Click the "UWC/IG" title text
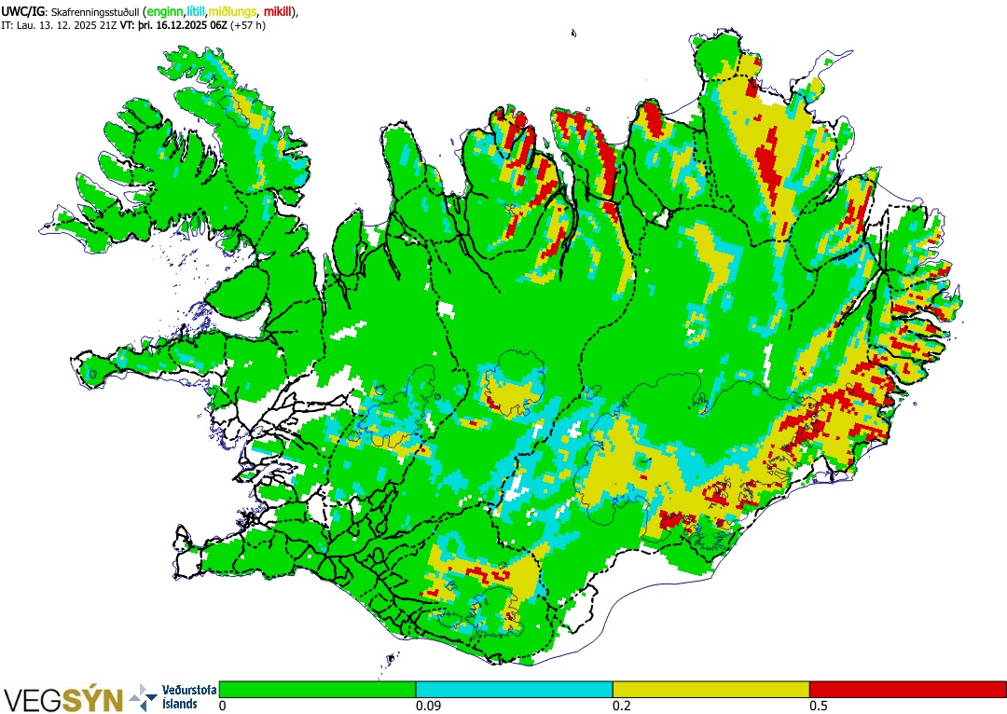 coord(22,11)
